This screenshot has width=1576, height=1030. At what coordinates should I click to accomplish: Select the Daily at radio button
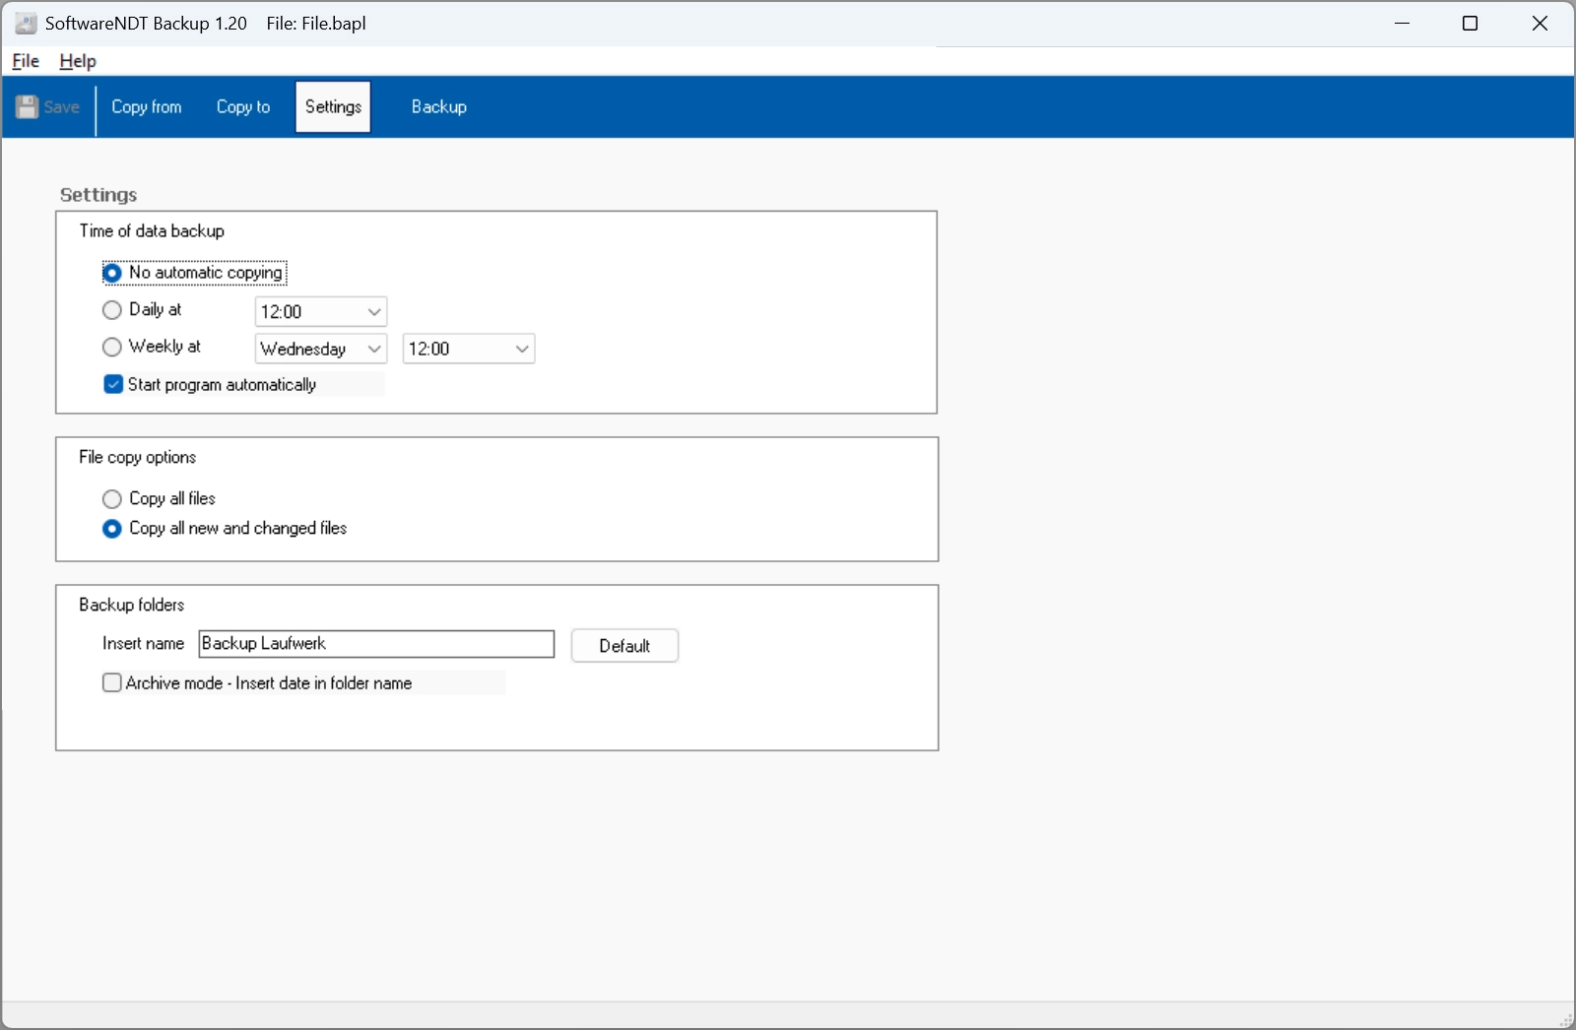(x=112, y=310)
